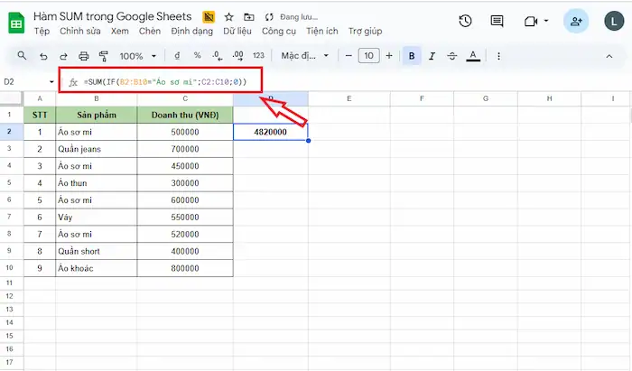Star this spreadsheet document

tap(229, 17)
